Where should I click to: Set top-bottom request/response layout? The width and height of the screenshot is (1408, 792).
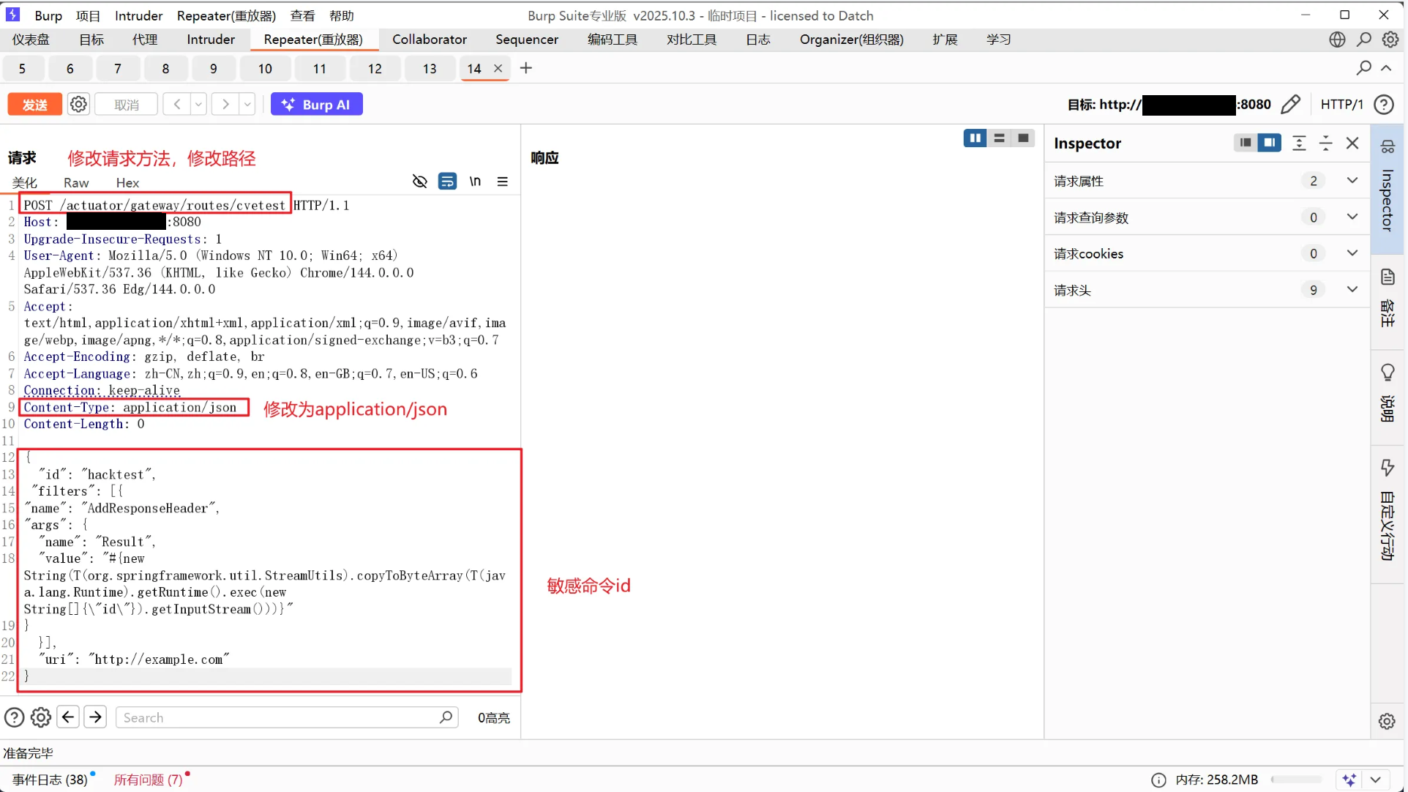pyautogui.click(x=999, y=138)
